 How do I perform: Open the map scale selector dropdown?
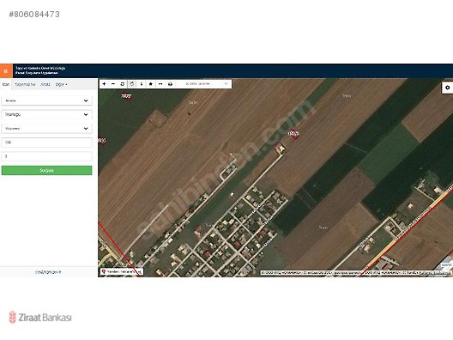[x=206, y=84]
